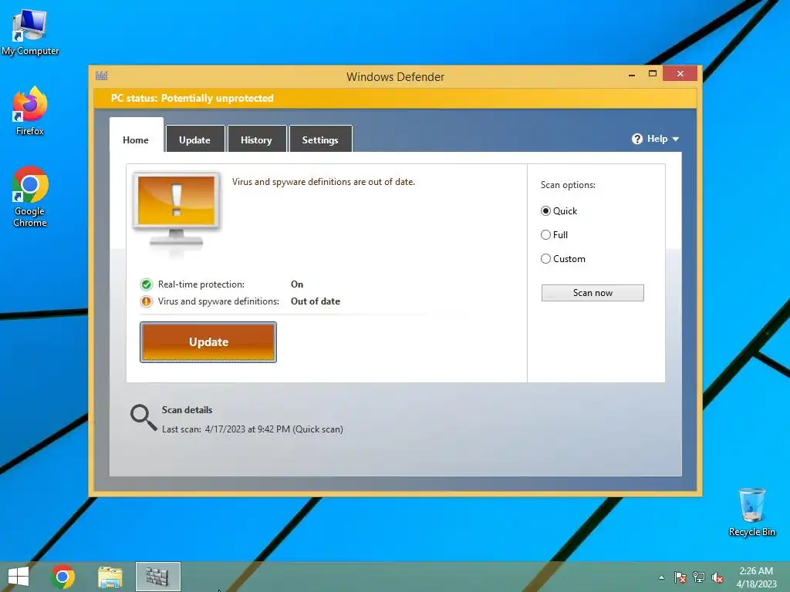The image size is (790, 592).
Task: Click Windows Defender taskbar button
Action: 157,577
